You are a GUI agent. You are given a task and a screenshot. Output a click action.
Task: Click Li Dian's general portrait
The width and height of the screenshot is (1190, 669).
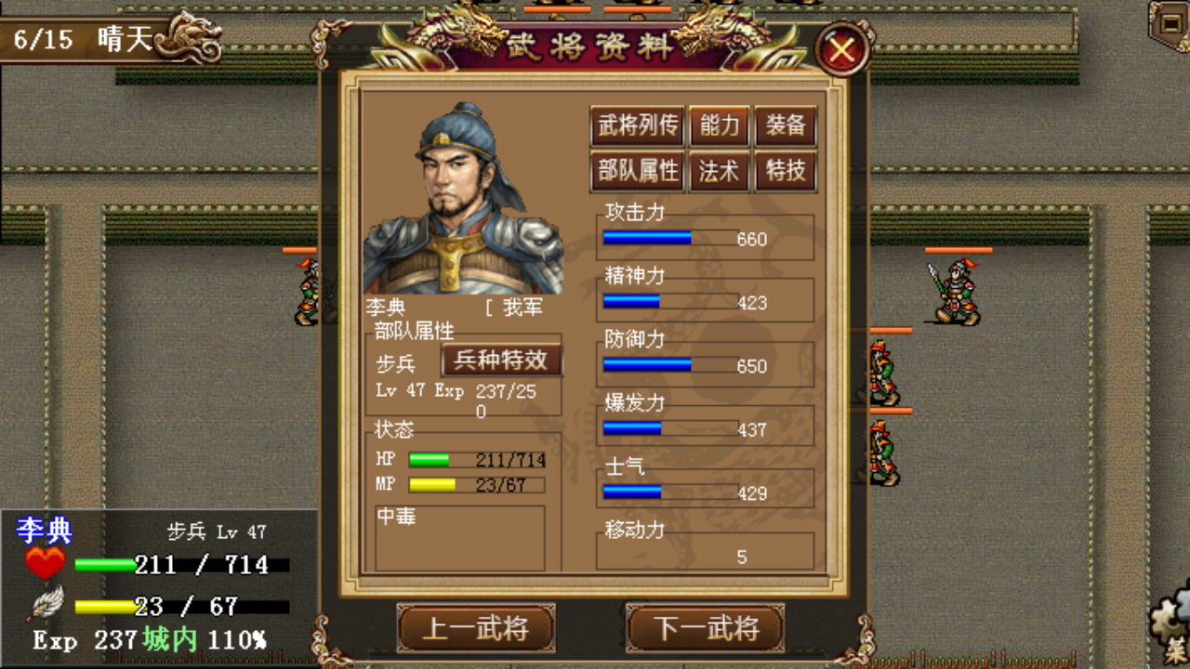click(463, 198)
